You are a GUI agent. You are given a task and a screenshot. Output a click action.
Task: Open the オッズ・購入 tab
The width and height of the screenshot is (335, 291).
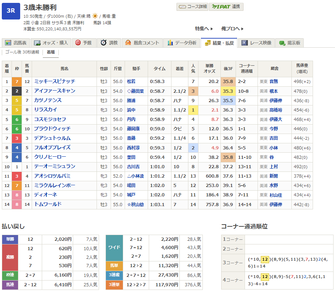(51, 43)
